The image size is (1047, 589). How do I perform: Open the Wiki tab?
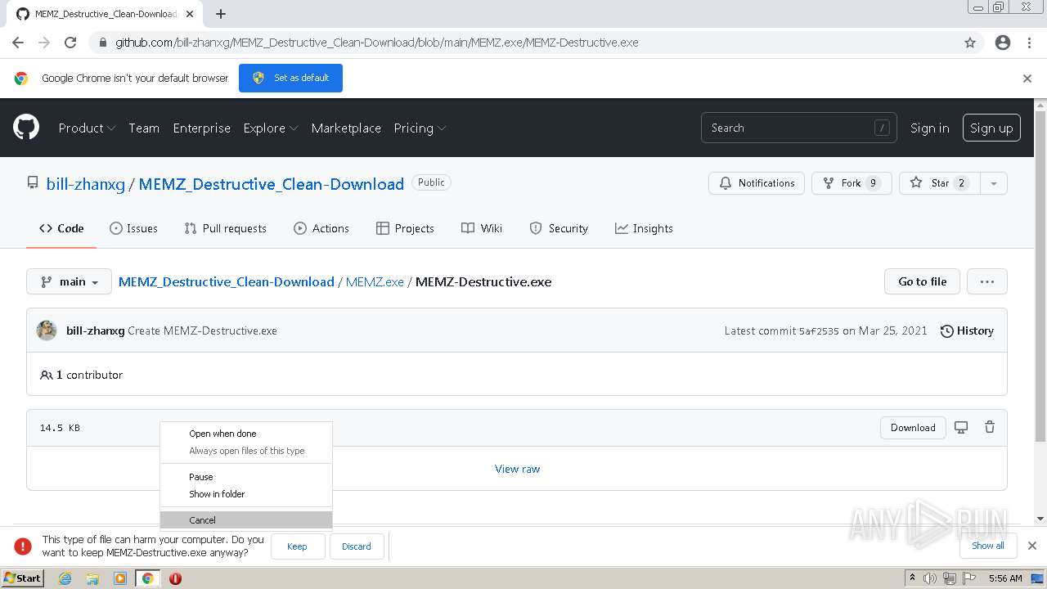(x=482, y=228)
